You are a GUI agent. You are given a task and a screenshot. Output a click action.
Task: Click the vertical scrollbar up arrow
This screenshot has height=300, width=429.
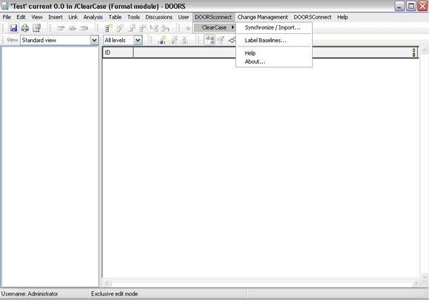point(425,50)
